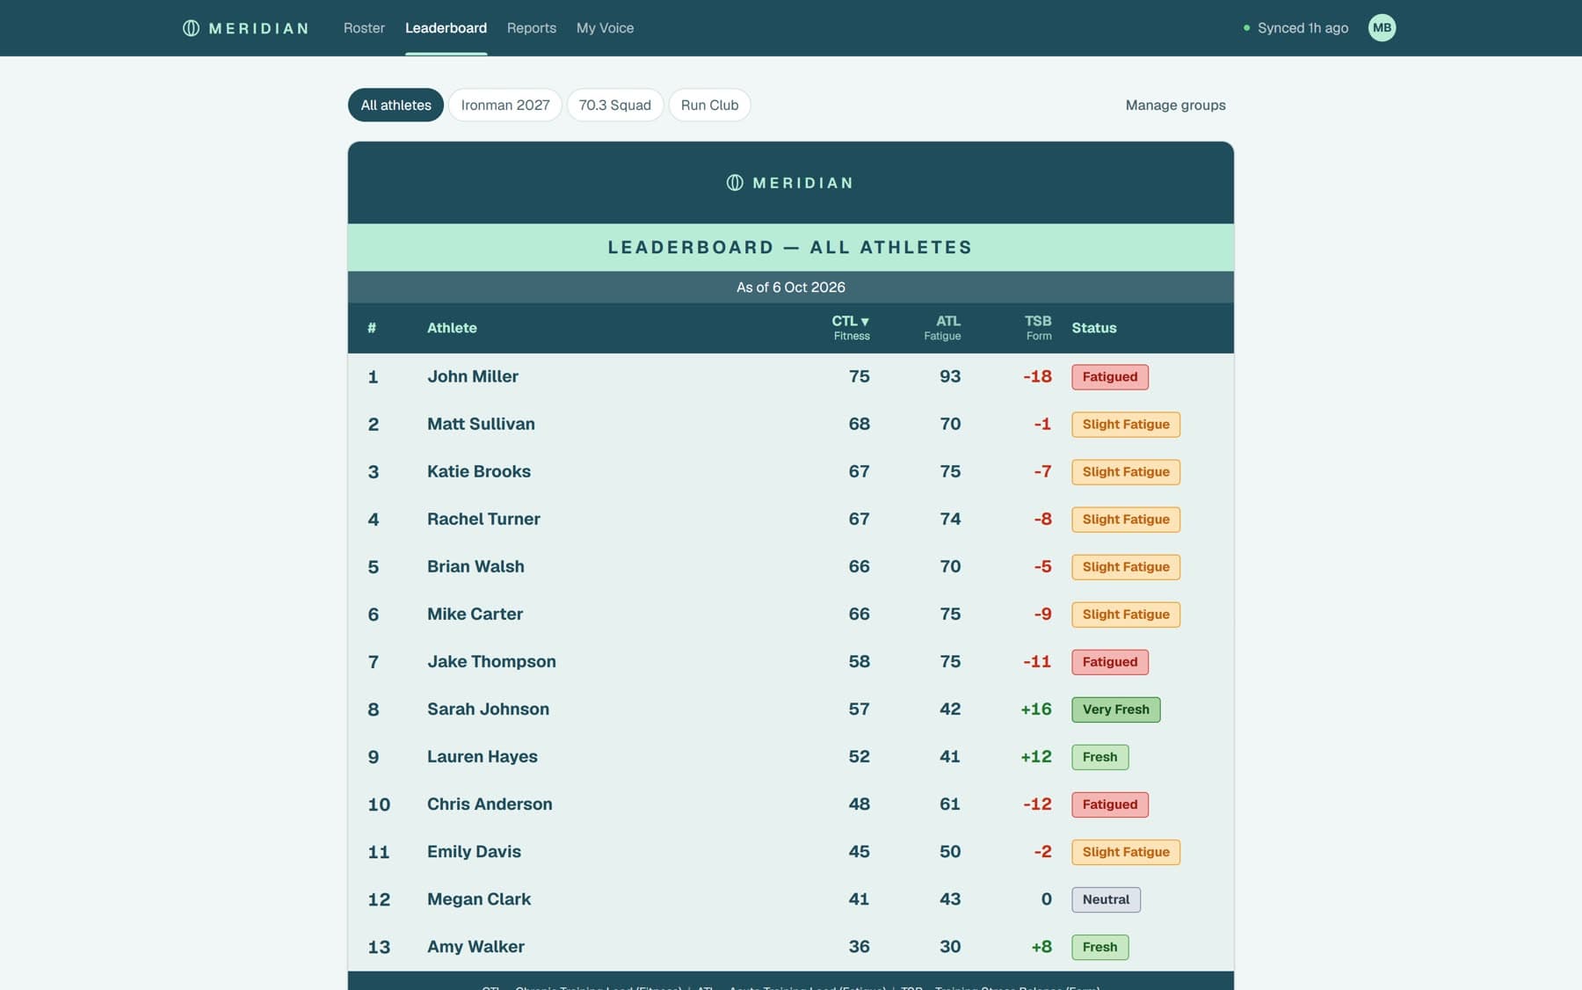
Task: Select athlete Mike Carter
Action: point(475,614)
